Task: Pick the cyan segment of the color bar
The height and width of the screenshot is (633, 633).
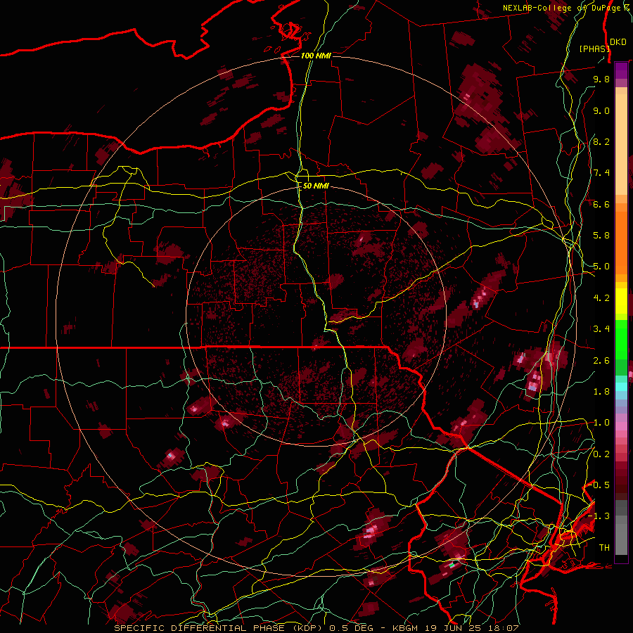Action: (x=621, y=387)
